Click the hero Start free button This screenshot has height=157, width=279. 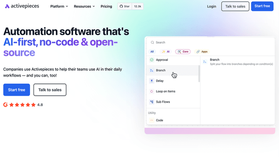(17, 90)
